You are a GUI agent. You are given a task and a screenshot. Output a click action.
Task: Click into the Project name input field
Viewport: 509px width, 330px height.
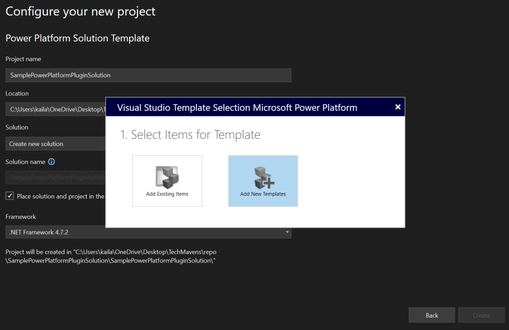pos(148,75)
